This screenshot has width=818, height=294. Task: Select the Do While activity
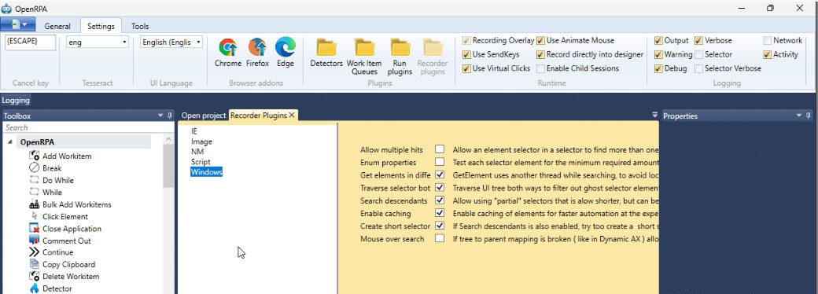57,180
